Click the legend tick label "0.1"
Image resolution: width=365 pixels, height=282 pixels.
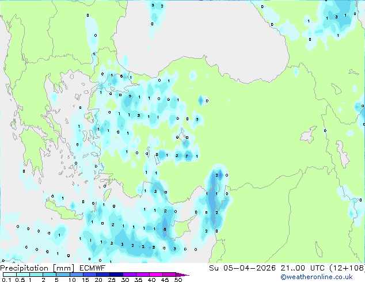(6, 280)
